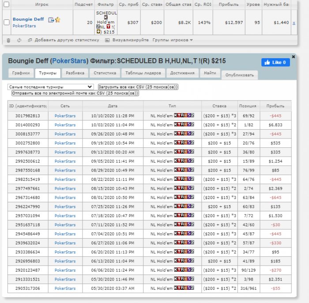The image size is (309, 303).
Task: Open PokerStars link for tournament 2957031094
Action: (65, 216)
